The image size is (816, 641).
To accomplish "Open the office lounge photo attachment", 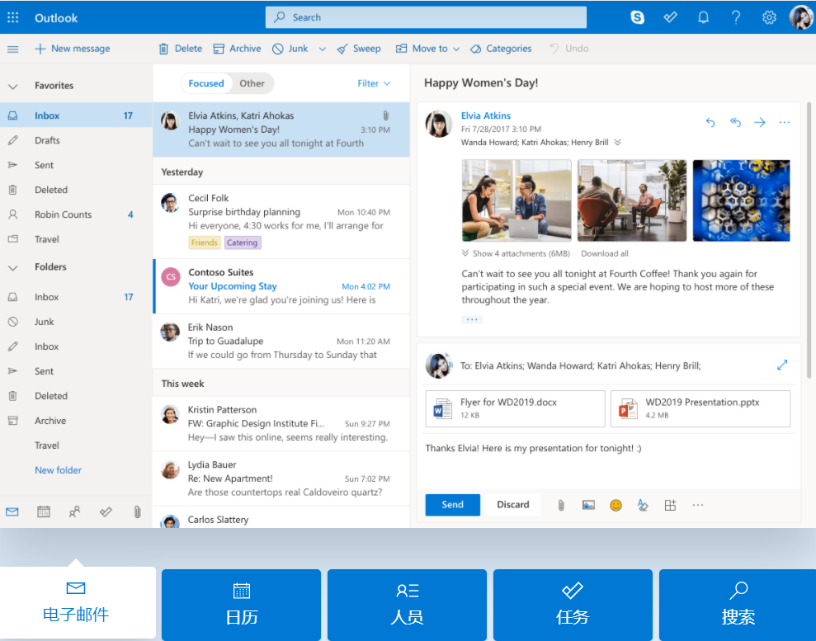I will pos(632,200).
